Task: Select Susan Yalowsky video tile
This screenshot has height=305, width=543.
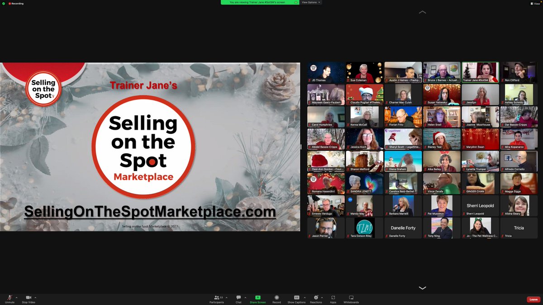Action: point(442,94)
